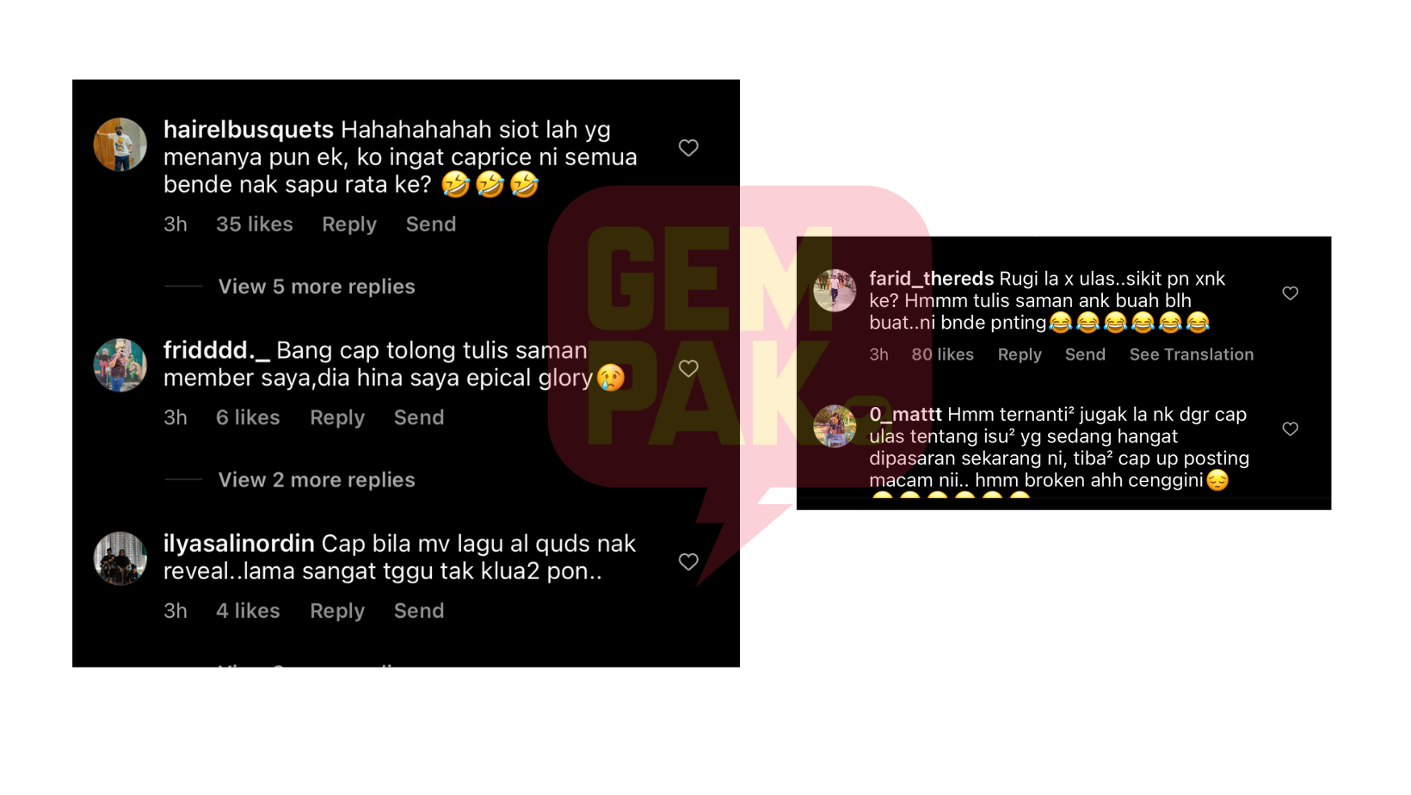Screen dimensions: 1411x795
Task: Open farid_thereds' profile avatar
Action: click(x=835, y=290)
